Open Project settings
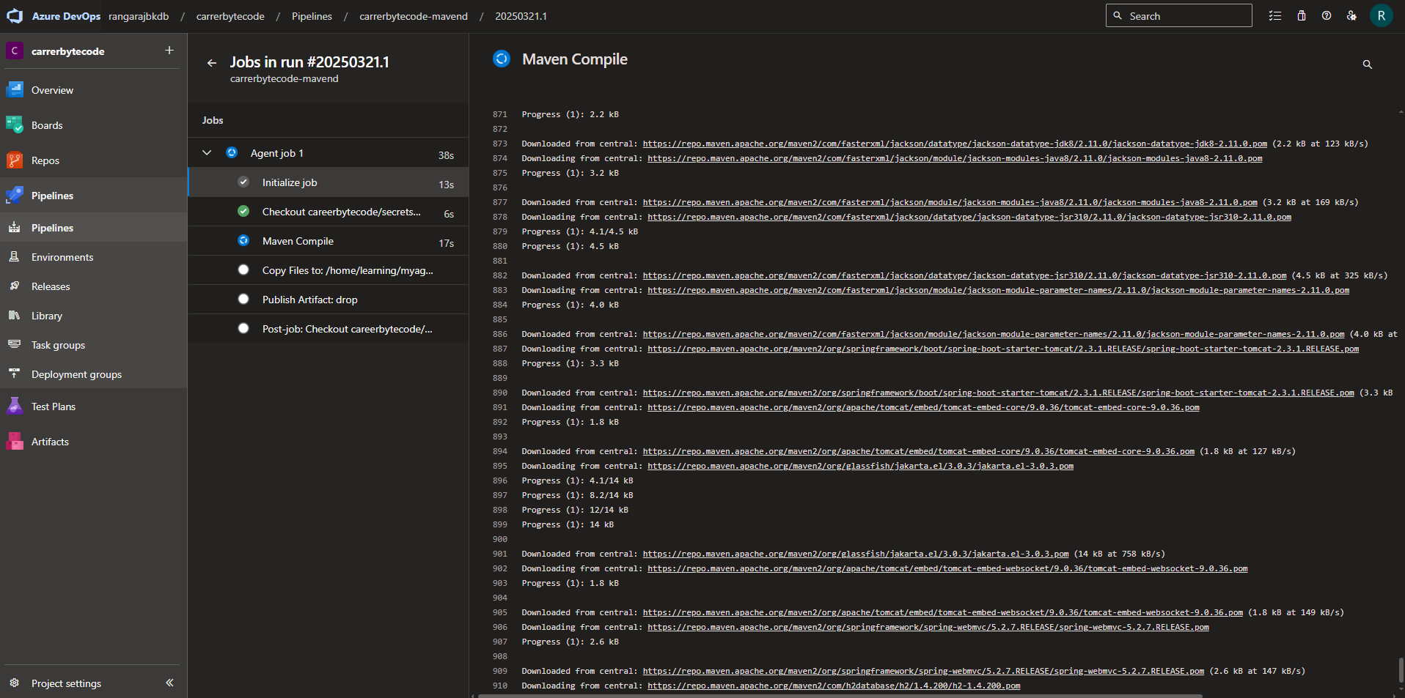Image resolution: width=1405 pixels, height=698 pixels. pos(66,683)
